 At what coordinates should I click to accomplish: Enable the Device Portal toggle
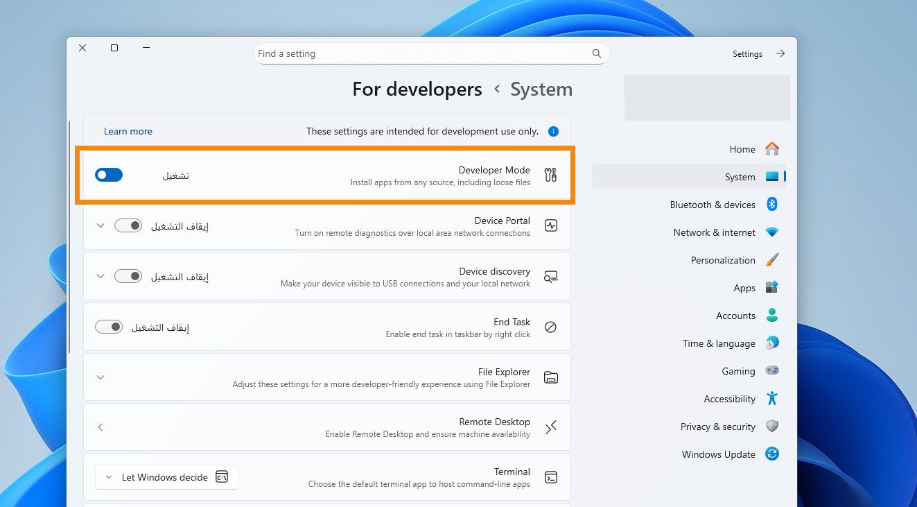click(x=128, y=225)
